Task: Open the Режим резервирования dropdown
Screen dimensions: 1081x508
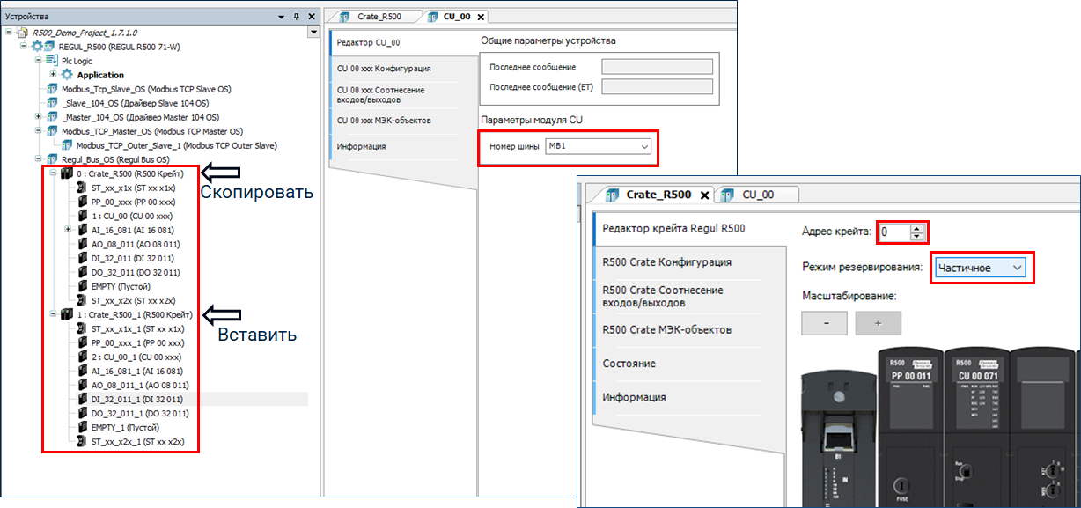Action: 1018,267
